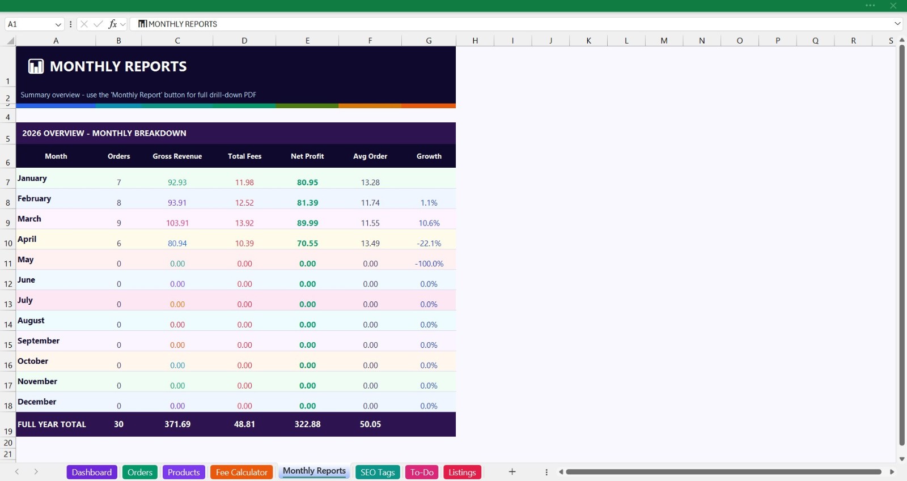The height and width of the screenshot is (481, 907).
Task: Click the Select All corner triangle
Action: (10, 41)
